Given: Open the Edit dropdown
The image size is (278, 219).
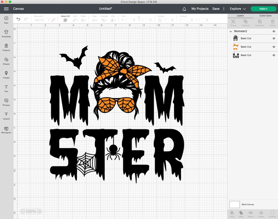Looking at the screenshot, I should pos(75,20).
